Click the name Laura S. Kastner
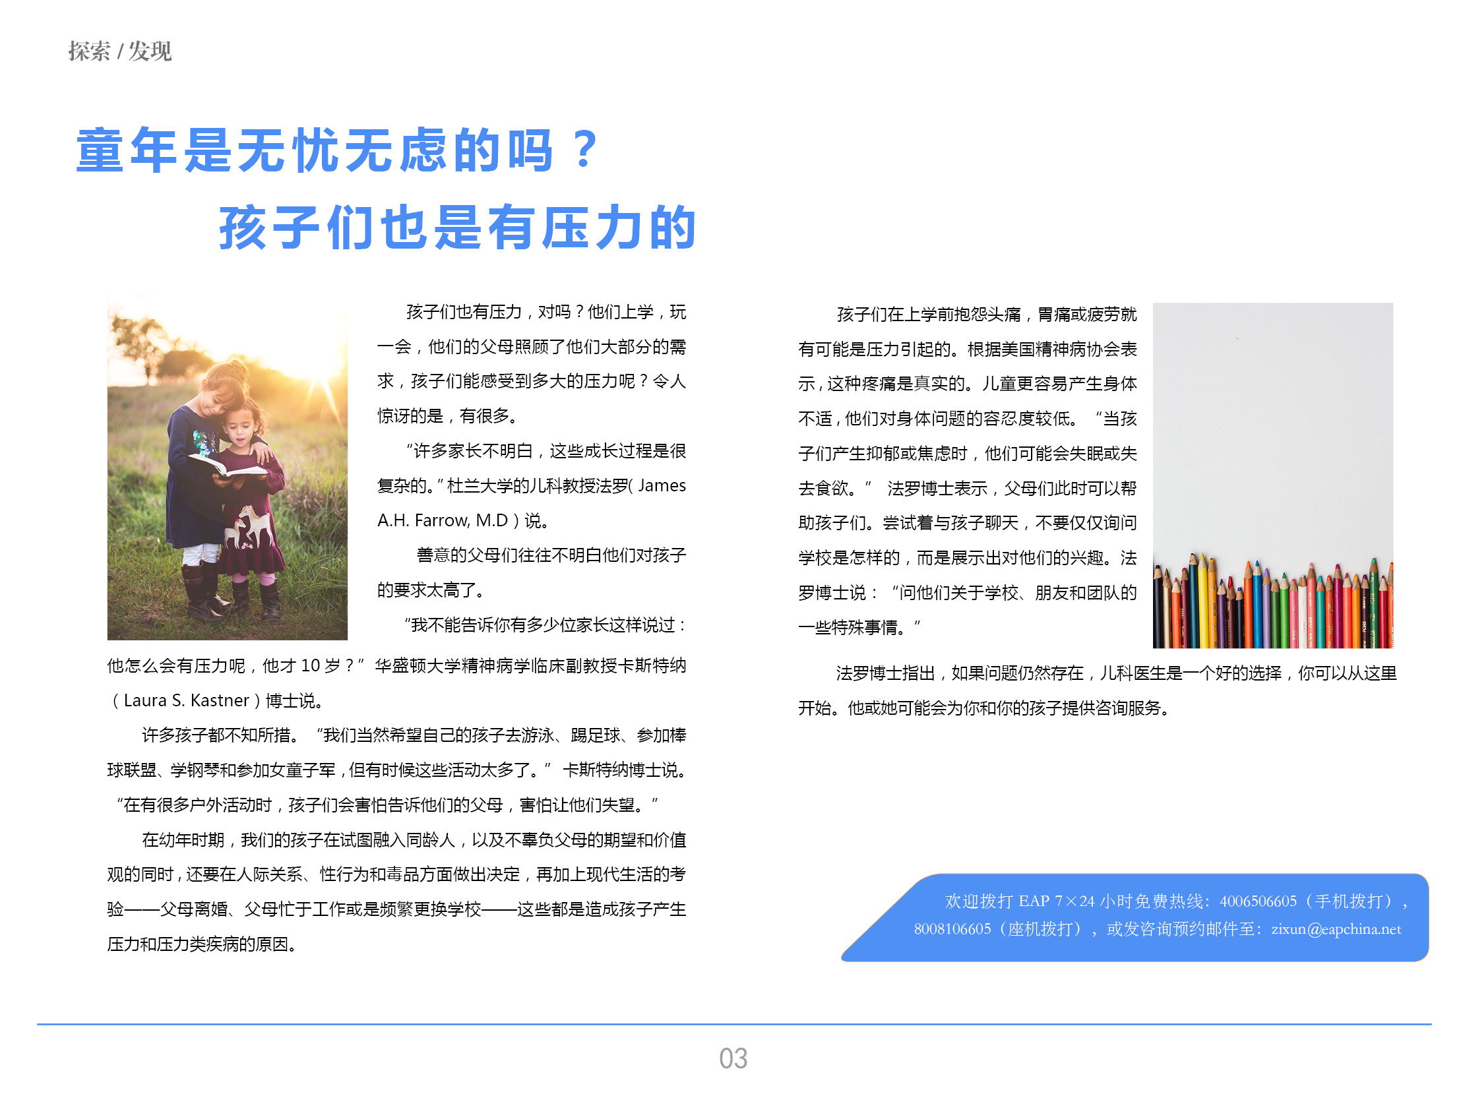Viewport: 1465px width, 1096px height. 185,700
